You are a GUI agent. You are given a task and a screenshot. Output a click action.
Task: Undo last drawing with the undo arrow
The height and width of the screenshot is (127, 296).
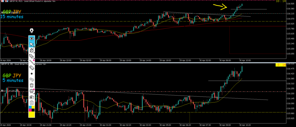[32, 79]
